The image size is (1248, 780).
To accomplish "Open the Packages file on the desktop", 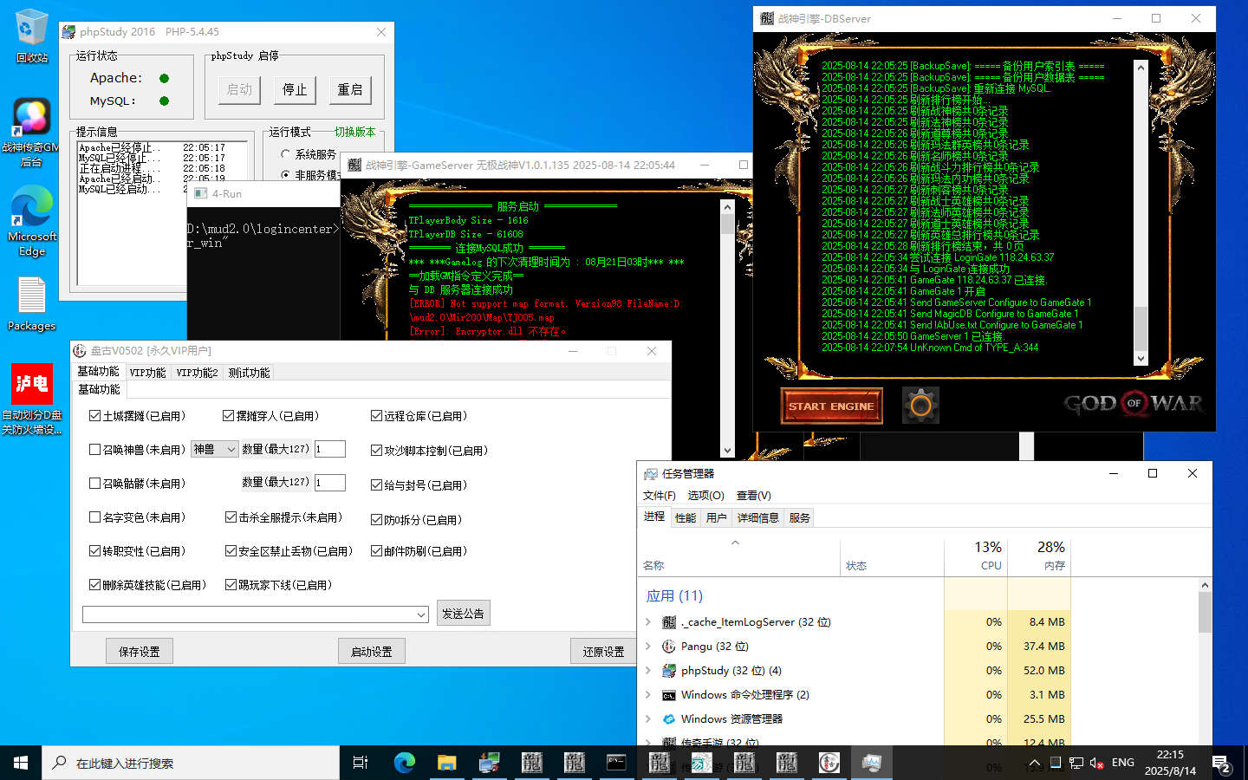I will point(31,303).
